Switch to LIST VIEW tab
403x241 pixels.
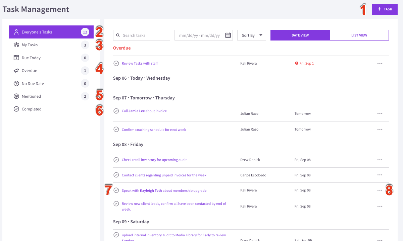pos(359,35)
